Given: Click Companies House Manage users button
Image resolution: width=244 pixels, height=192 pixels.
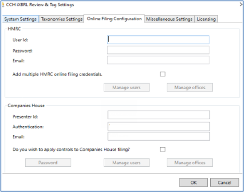Looking at the screenshot, I should click(x=127, y=163).
